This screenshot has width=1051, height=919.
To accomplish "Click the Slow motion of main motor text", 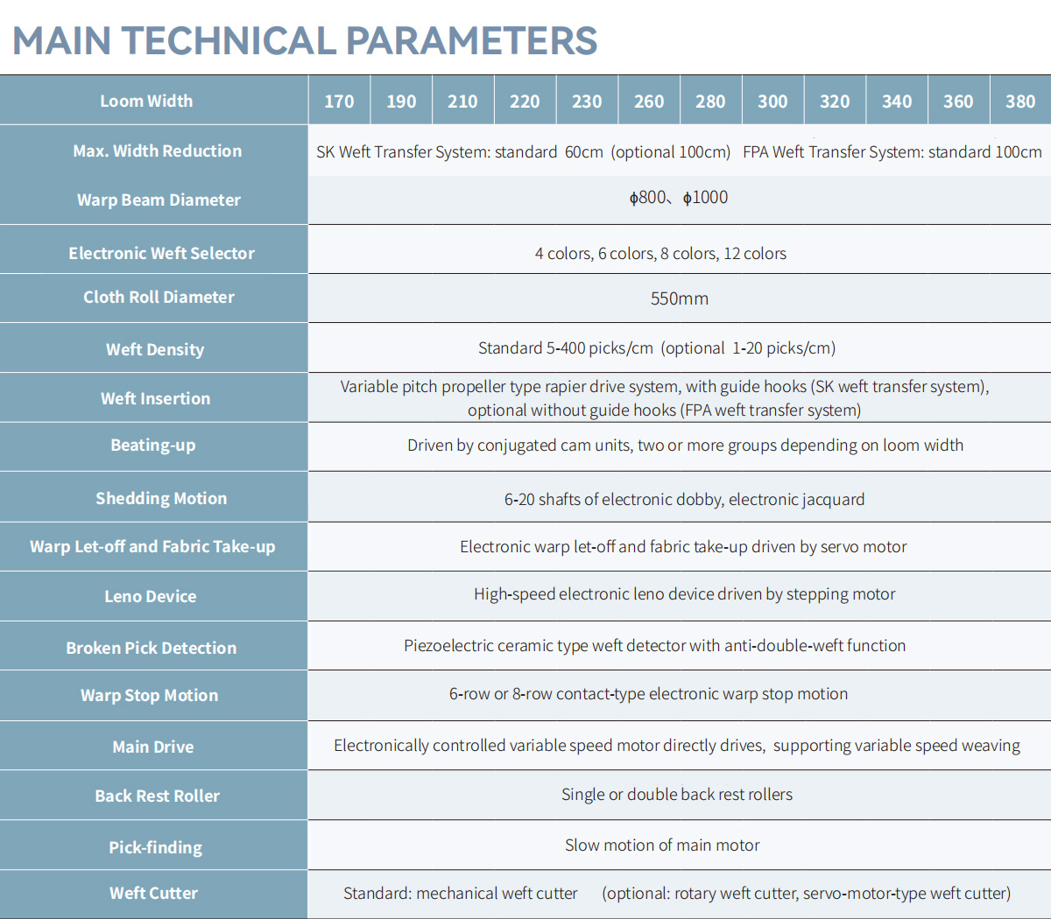I will pos(662,845).
